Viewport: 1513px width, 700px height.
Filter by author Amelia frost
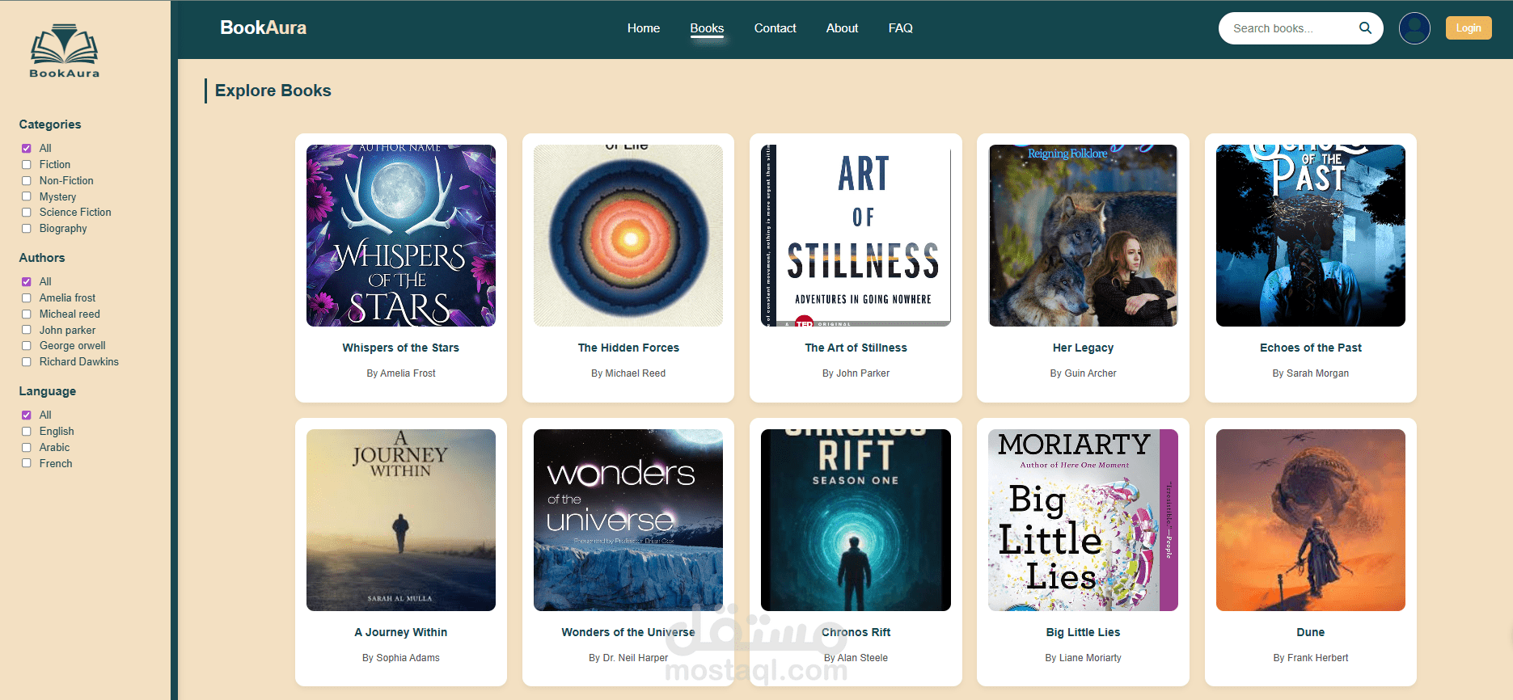tap(27, 298)
